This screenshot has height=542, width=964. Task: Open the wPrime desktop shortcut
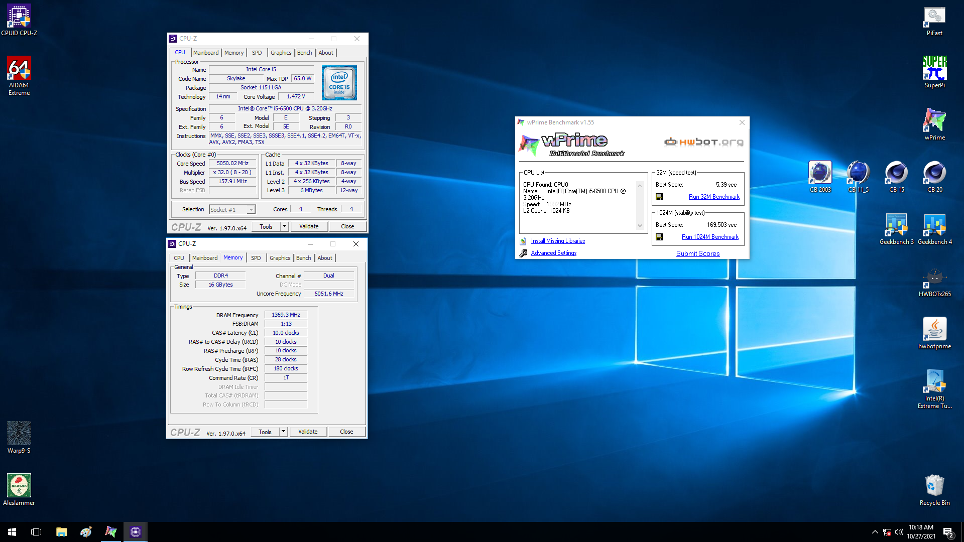[934, 124]
